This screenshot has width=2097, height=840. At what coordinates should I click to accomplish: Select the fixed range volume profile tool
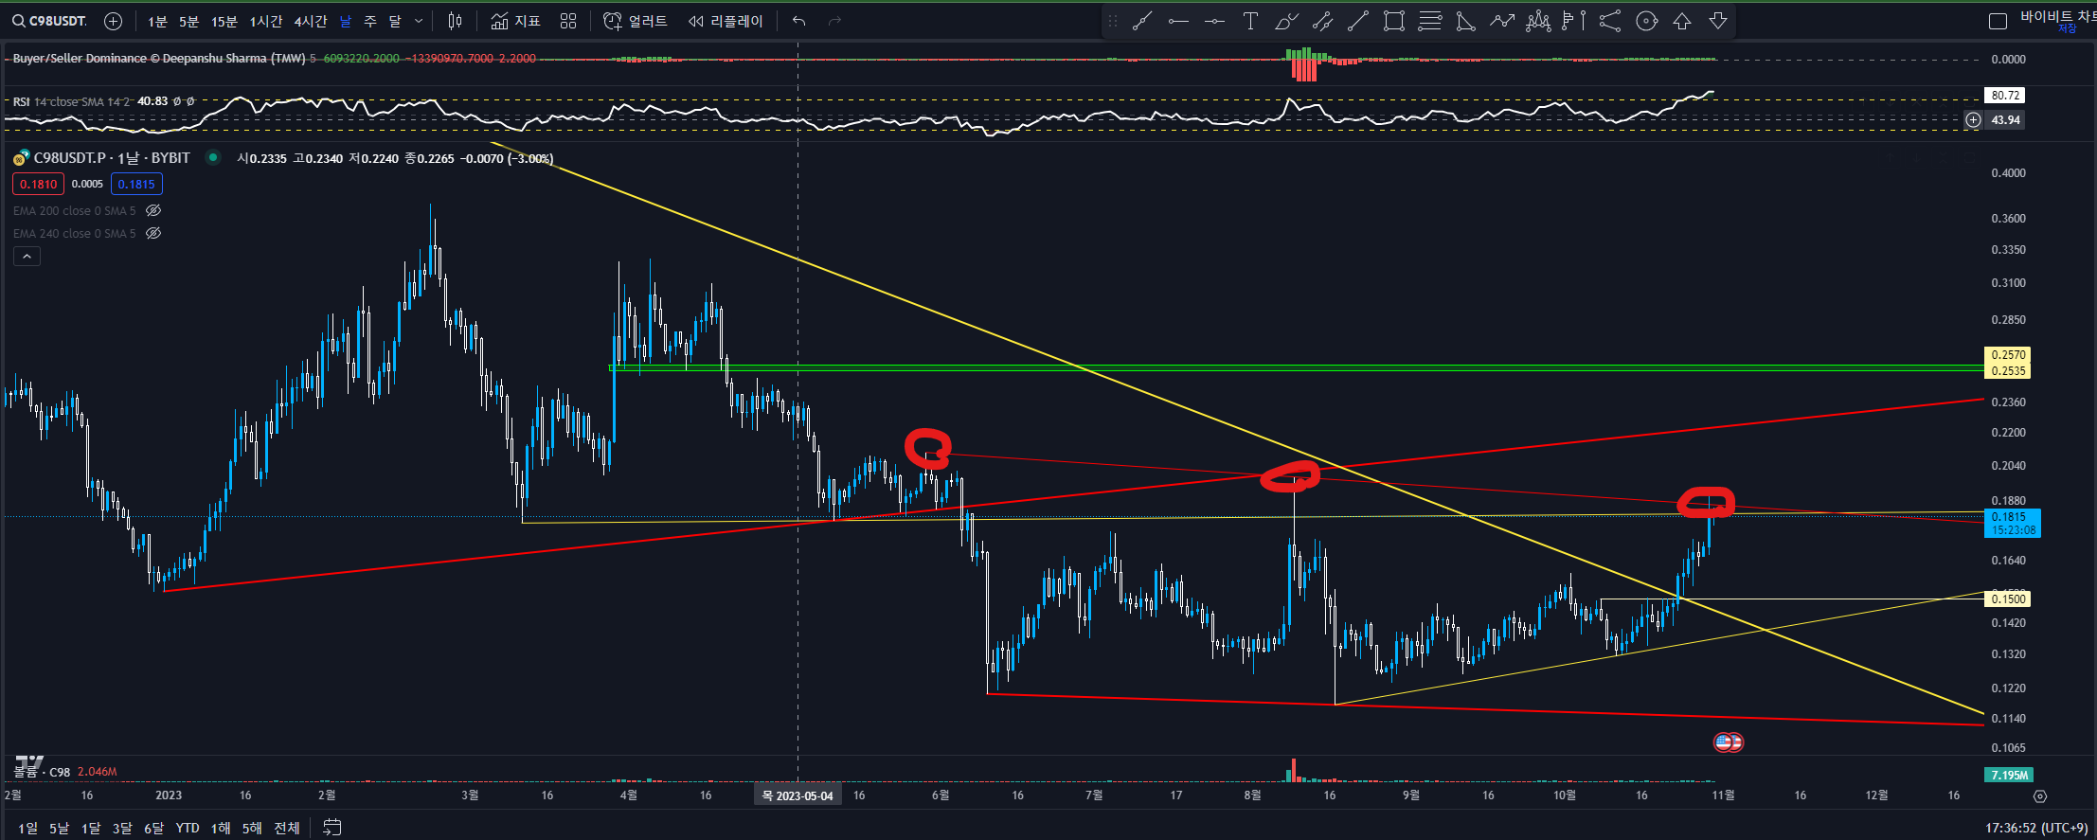tap(1574, 21)
